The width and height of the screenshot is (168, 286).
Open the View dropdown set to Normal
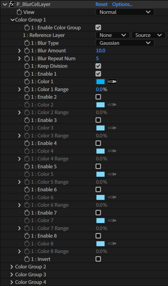coord(125,12)
